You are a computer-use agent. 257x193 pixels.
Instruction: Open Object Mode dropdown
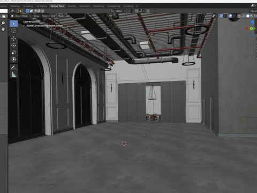tap(21, 16)
